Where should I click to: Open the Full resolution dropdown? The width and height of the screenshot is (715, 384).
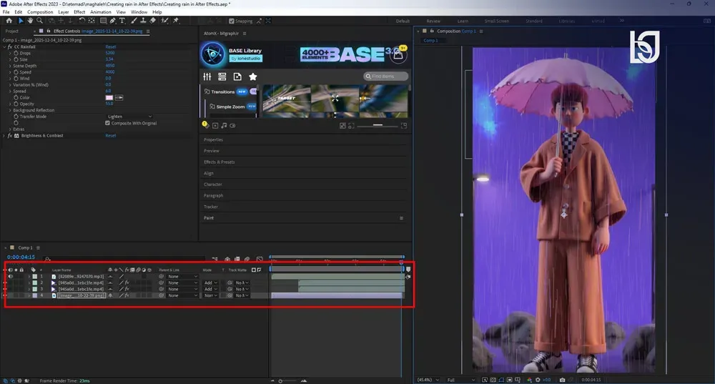point(460,380)
